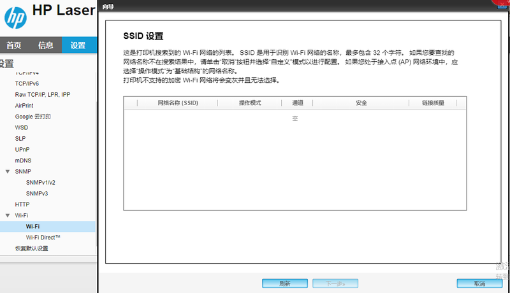Select the 设置 tab
The image size is (510, 293).
[78, 45]
